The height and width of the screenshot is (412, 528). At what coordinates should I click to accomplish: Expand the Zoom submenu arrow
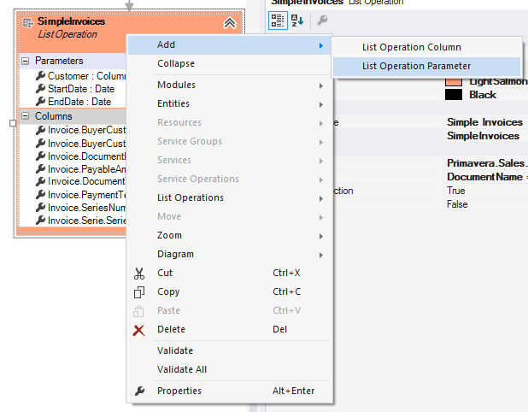[321, 237]
